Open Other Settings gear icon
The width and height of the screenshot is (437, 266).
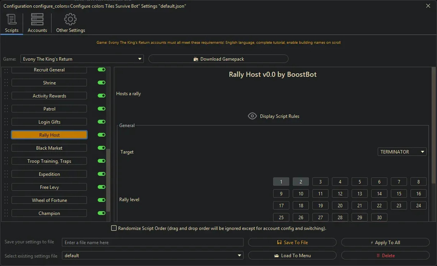point(70,20)
